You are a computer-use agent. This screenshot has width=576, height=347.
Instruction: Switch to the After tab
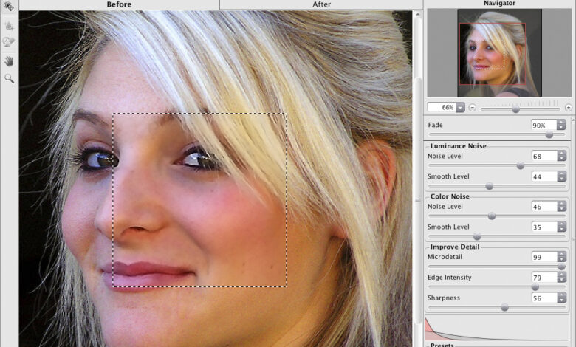tap(321, 4)
